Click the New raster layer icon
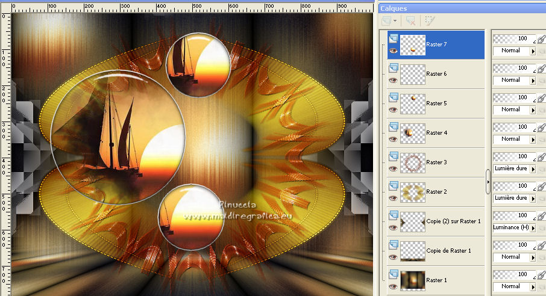546x296 pixels. point(386,21)
